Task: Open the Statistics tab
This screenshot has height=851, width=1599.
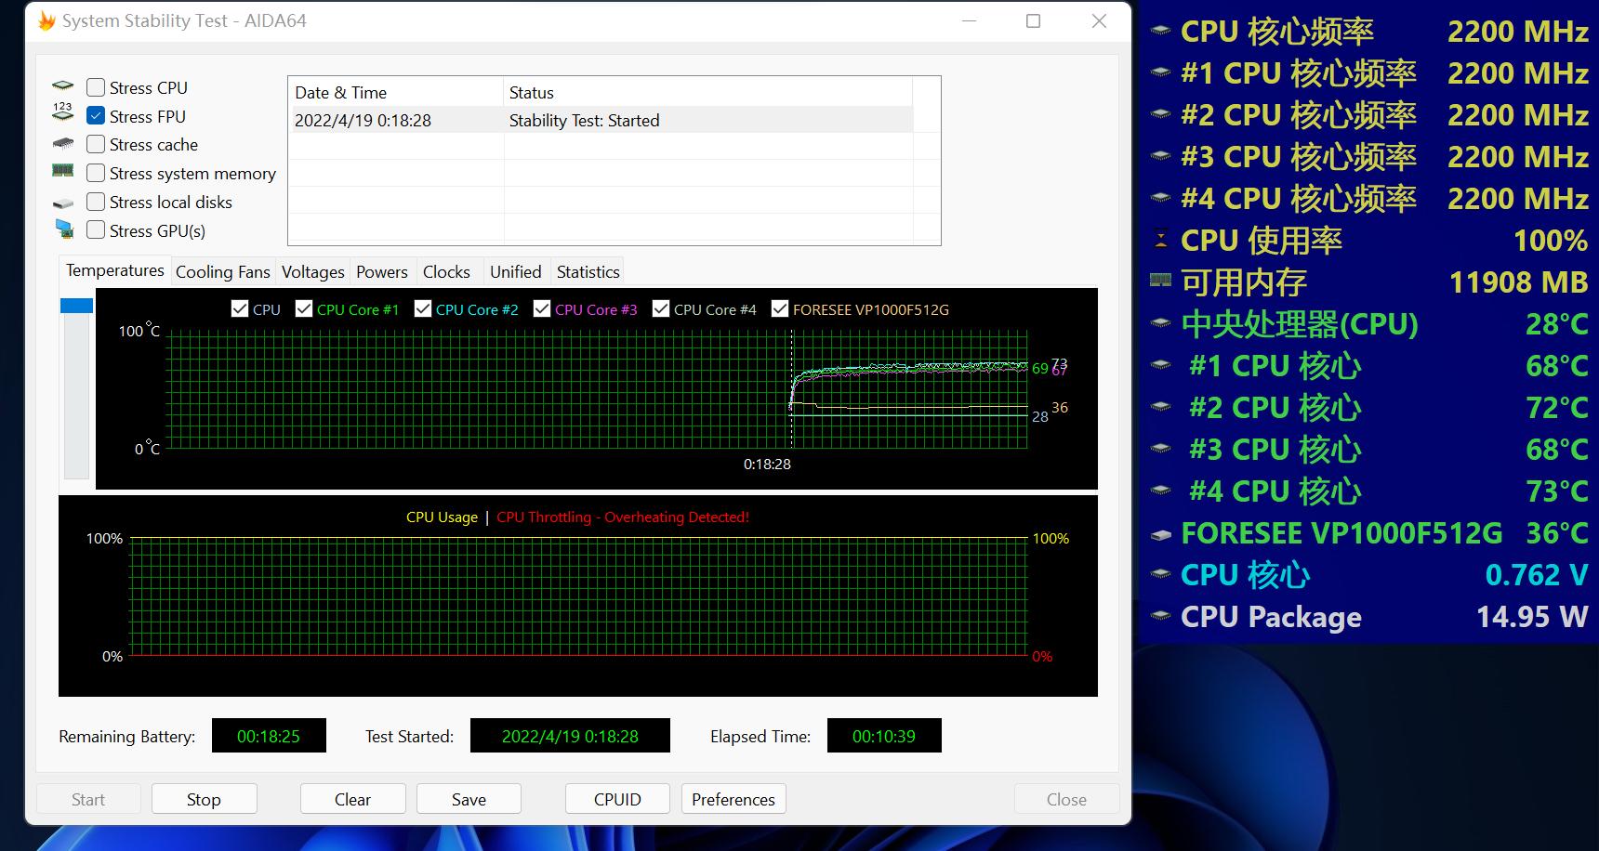Action: tap(588, 272)
